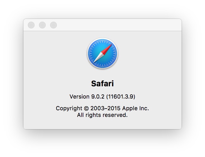
Task: Select the 9.0.2 version number
Action: 97,97
